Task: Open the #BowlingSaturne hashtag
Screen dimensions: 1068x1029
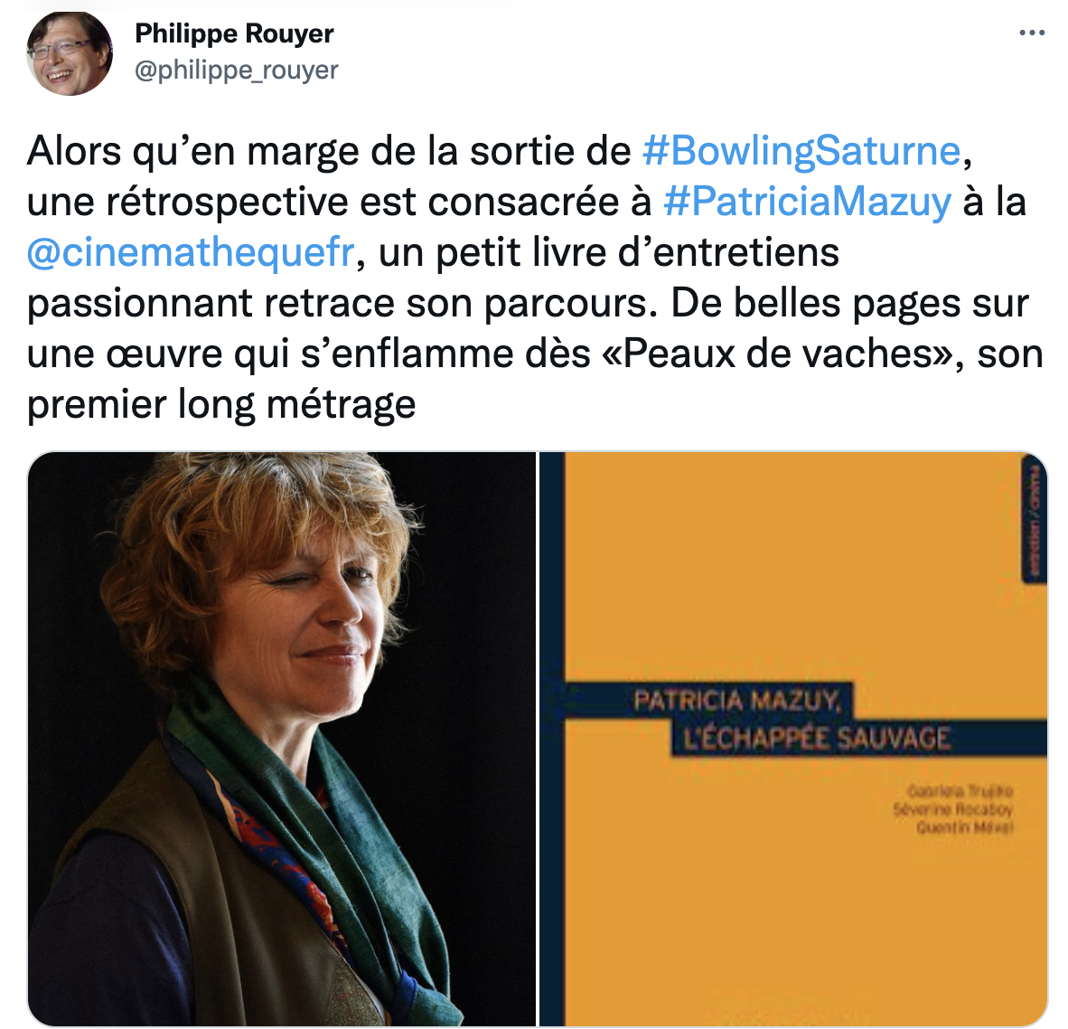Action: coord(801,151)
